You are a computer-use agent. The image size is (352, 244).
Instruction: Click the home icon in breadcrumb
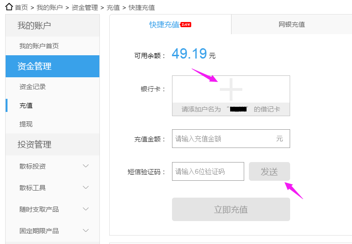(x=8, y=7)
